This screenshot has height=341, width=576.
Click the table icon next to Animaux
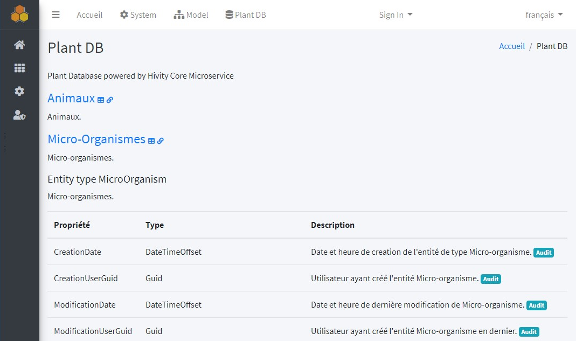pos(101,100)
